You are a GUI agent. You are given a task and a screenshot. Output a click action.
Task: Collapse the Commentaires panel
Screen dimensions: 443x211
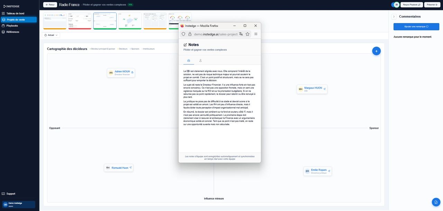[x=394, y=16]
